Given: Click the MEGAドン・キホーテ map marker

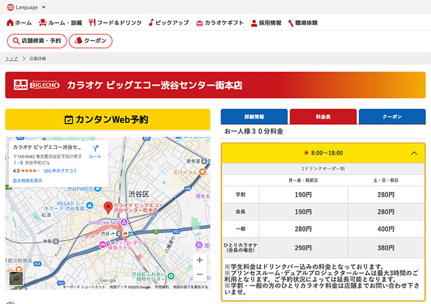Looking at the screenshot, I should [x=89, y=205].
